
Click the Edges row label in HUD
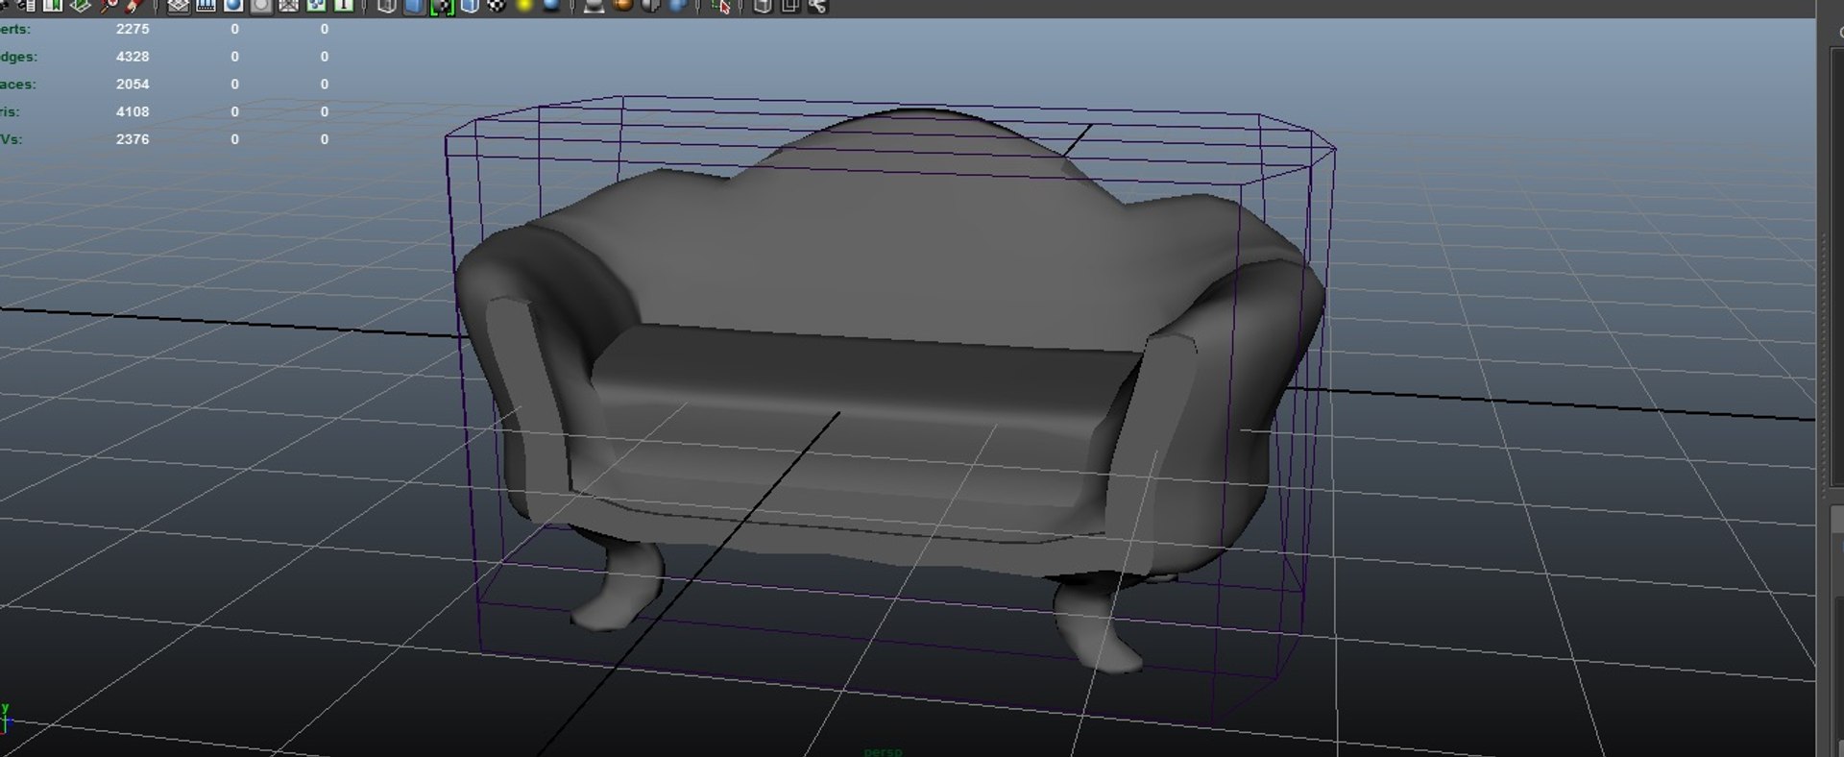click(18, 57)
